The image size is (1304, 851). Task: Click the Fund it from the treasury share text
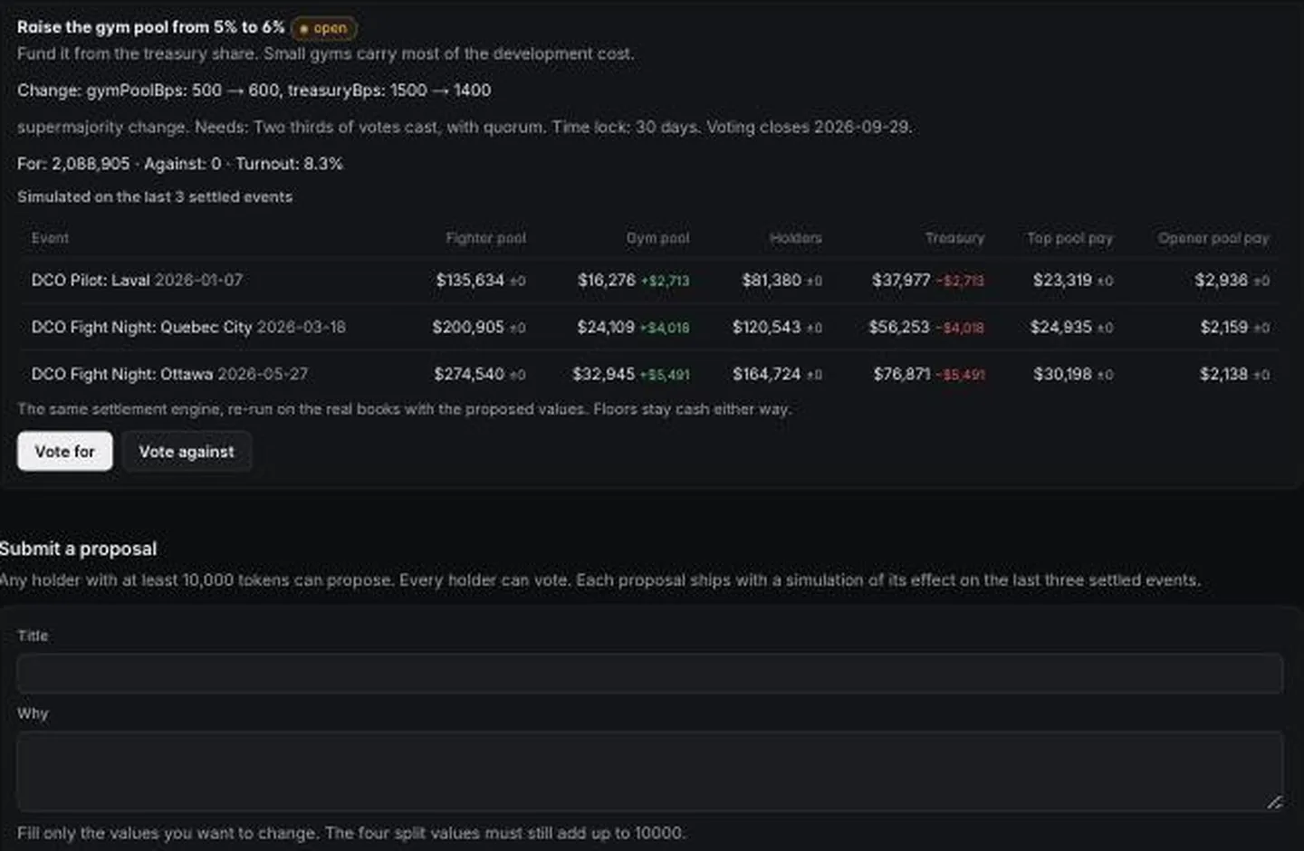click(x=326, y=53)
